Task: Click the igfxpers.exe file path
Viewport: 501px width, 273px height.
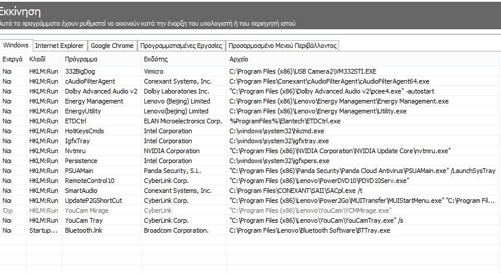Action: point(279,161)
